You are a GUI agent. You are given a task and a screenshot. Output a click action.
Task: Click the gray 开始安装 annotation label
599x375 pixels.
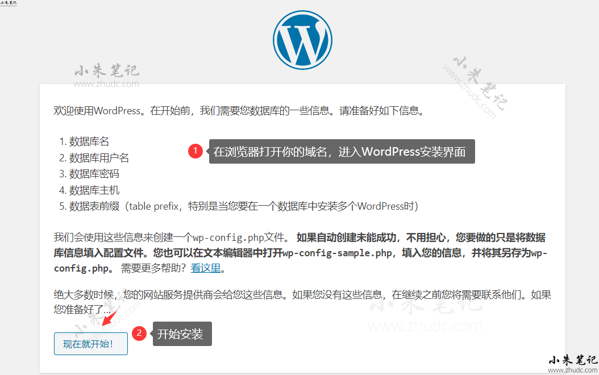coord(181,334)
